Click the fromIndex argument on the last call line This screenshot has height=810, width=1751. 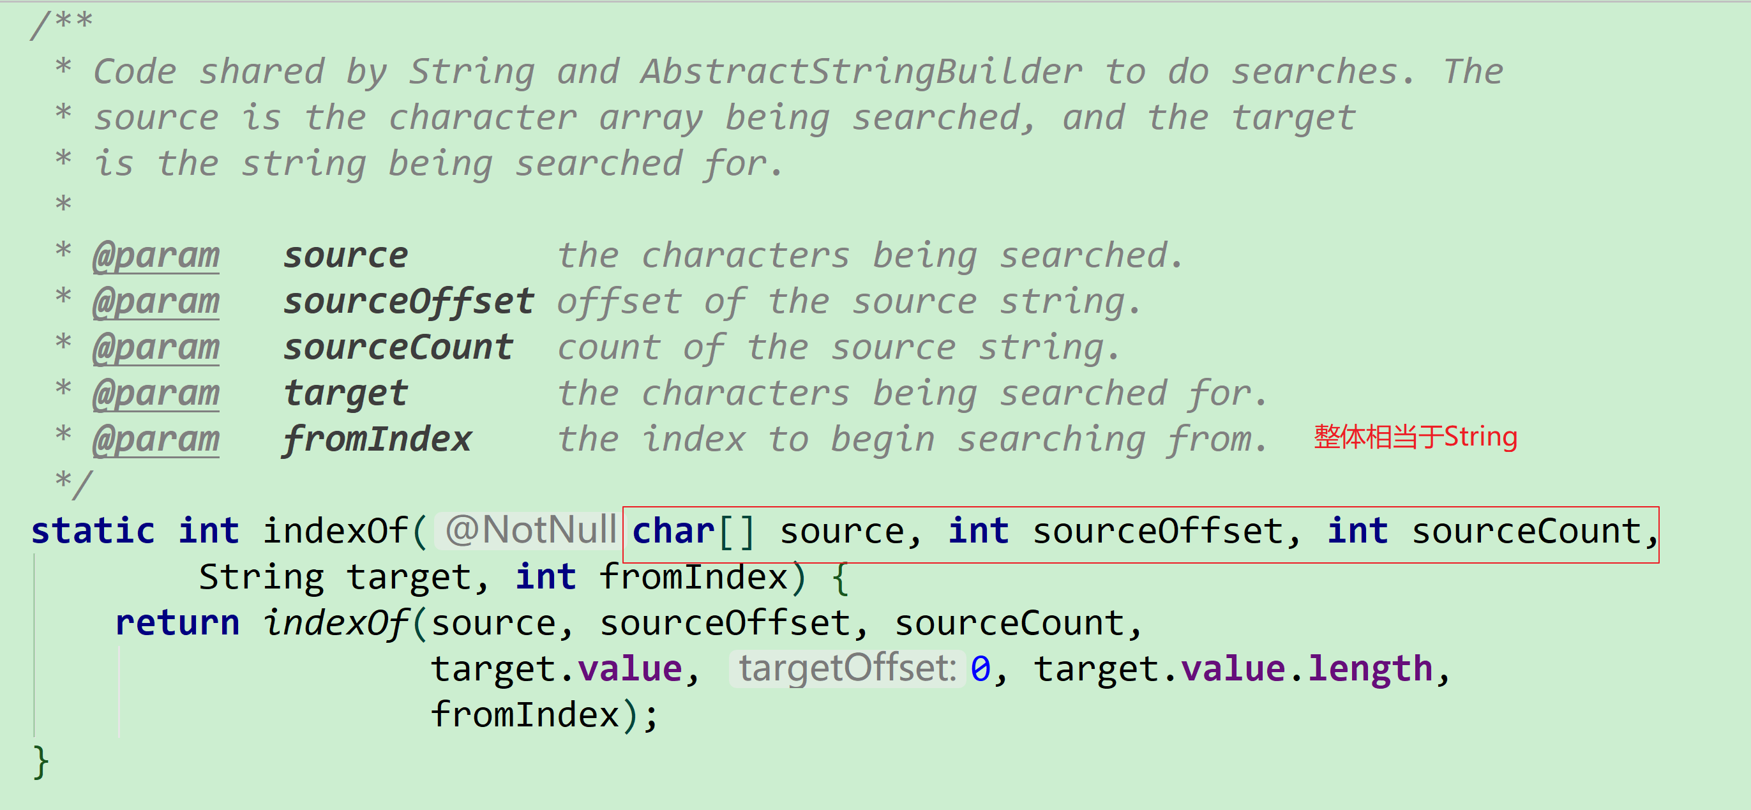[x=525, y=715]
